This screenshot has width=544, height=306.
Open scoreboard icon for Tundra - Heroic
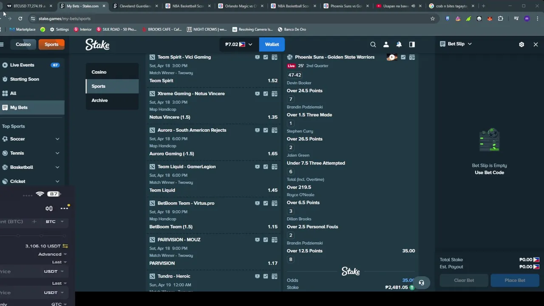coord(275,276)
